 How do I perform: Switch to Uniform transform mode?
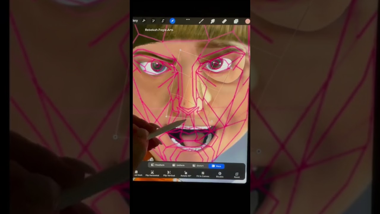point(178,165)
